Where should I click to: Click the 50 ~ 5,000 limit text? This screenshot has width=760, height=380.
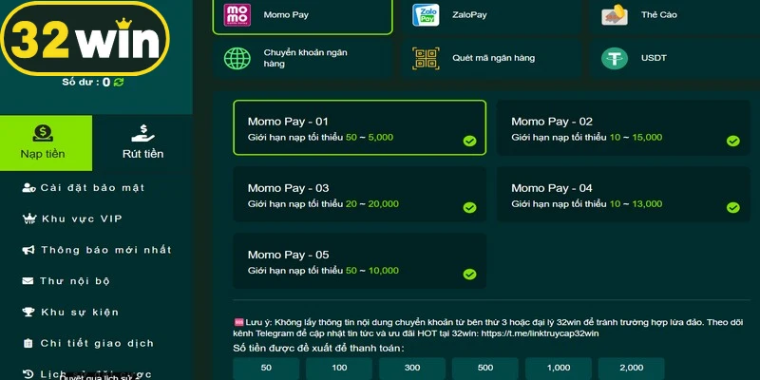tap(370, 138)
